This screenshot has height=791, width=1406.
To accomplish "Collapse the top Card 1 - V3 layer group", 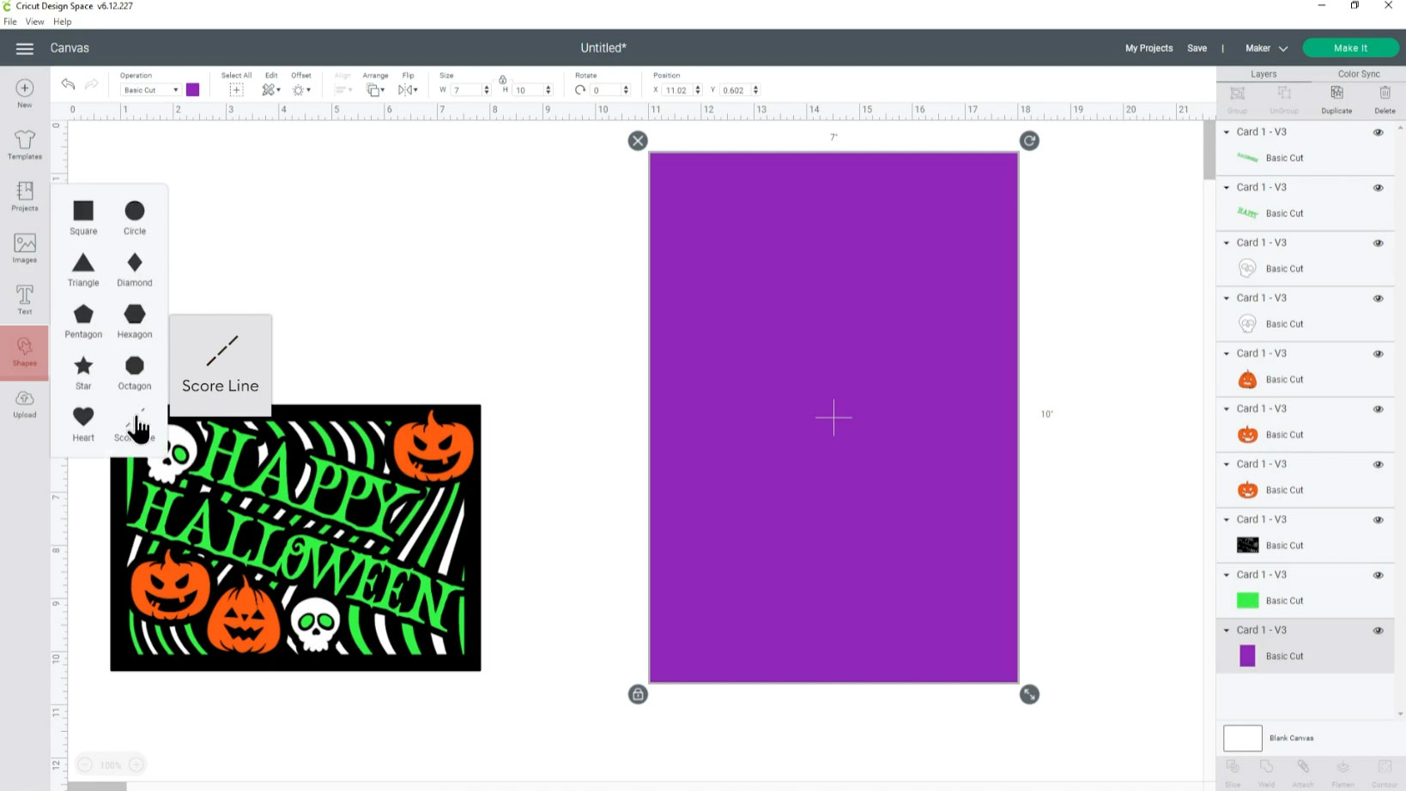I will pos(1227,132).
